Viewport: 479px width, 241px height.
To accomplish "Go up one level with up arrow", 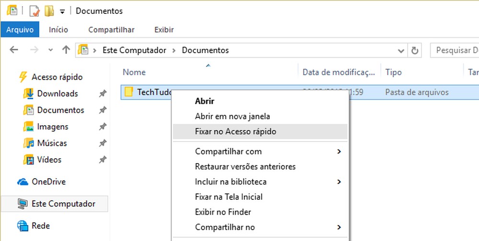I will [66, 50].
